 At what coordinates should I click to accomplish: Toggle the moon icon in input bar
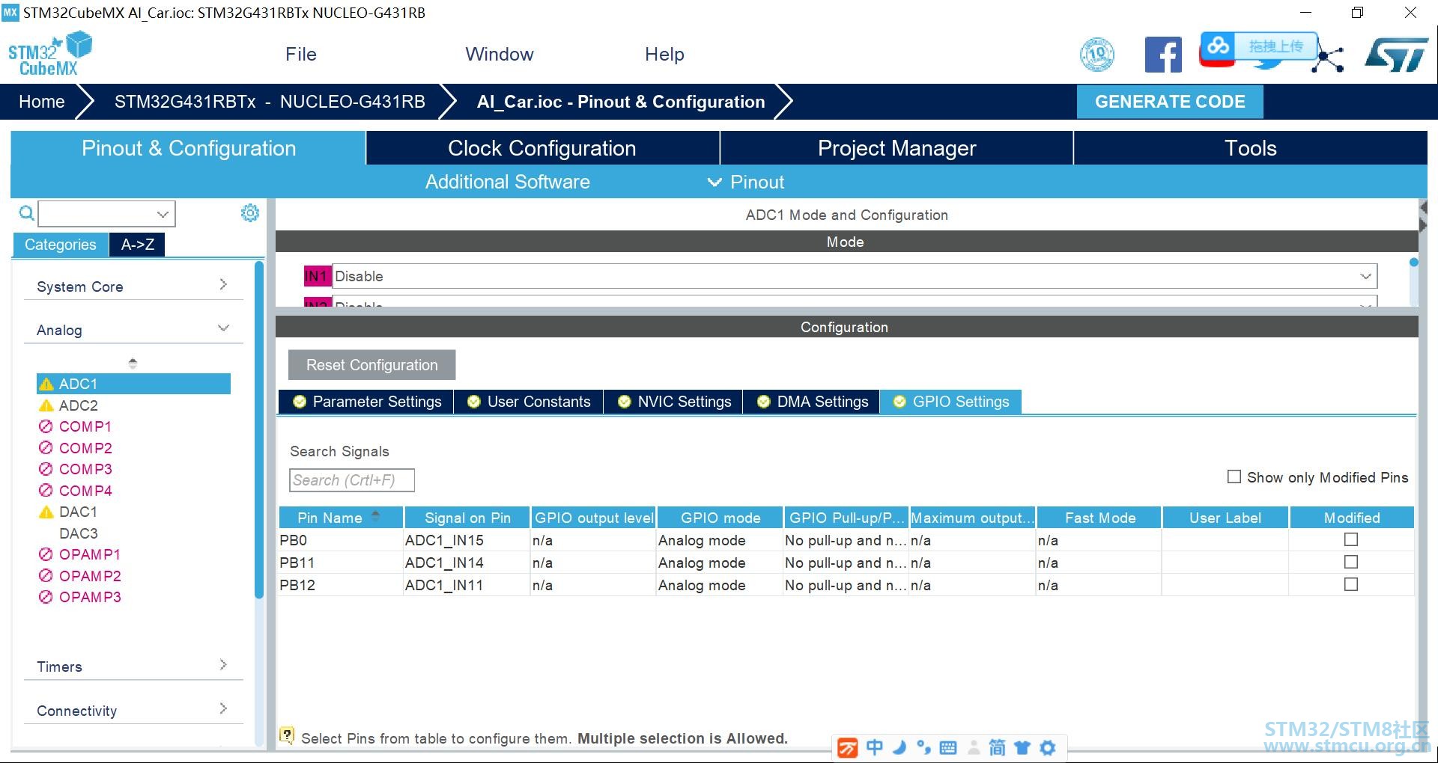pyautogui.click(x=899, y=747)
